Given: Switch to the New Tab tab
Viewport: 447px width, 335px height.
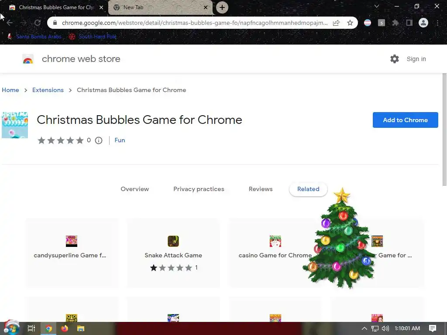Looking at the screenshot, I should (161, 7).
